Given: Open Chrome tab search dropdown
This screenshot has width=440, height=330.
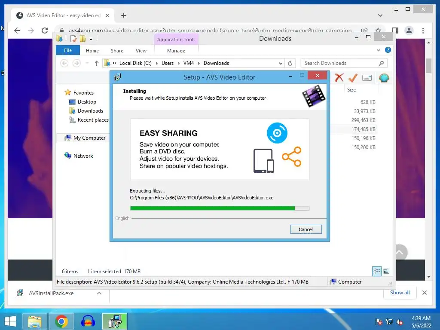Looking at the screenshot, I should pyautogui.click(x=380, y=15).
